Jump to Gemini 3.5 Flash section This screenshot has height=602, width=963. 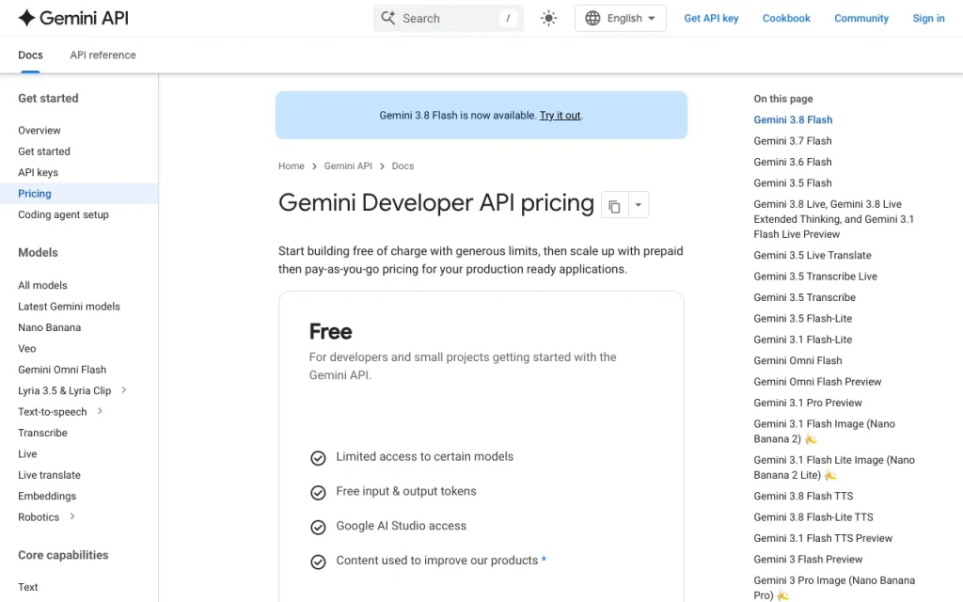792,183
